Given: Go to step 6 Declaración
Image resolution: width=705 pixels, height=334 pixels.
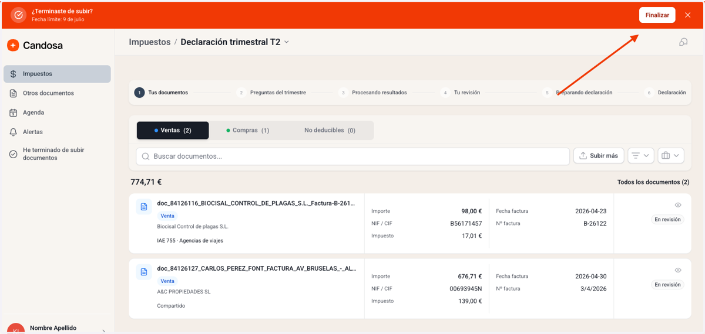Looking at the screenshot, I should click(665, 93).
